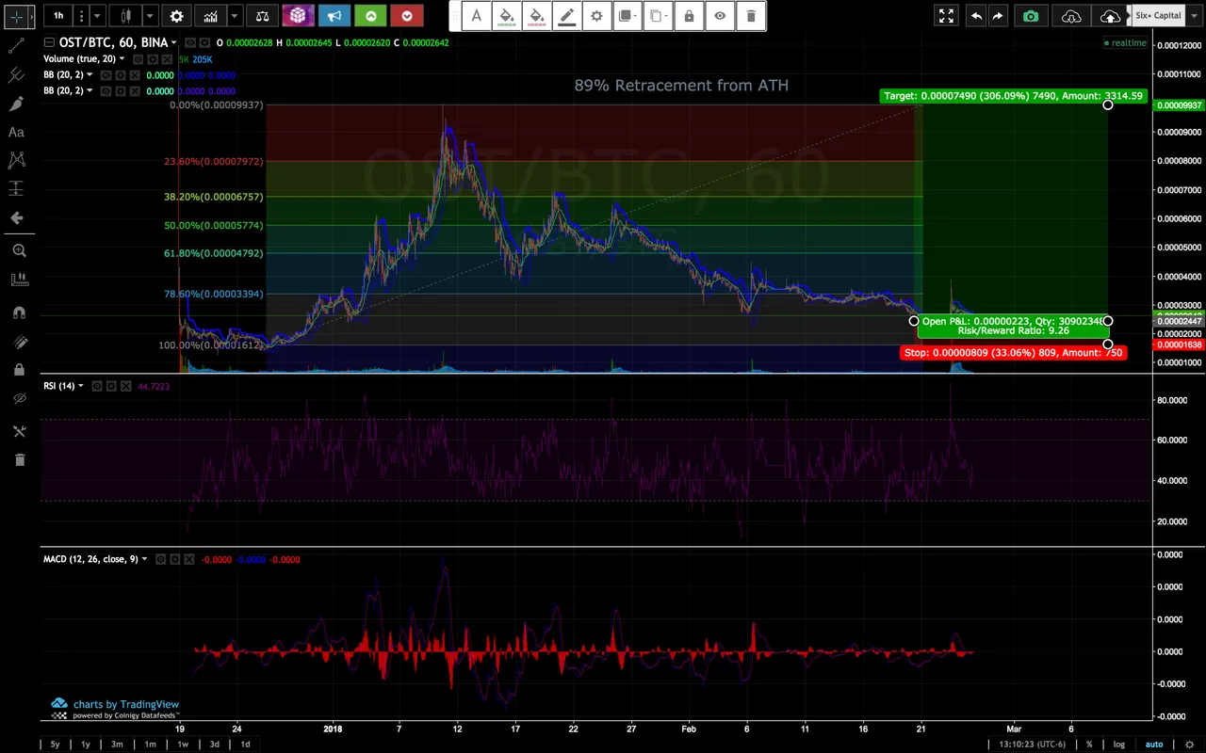Select the brush drawing tool
This screenshot has width=1206, height=753.
point(17,104)
